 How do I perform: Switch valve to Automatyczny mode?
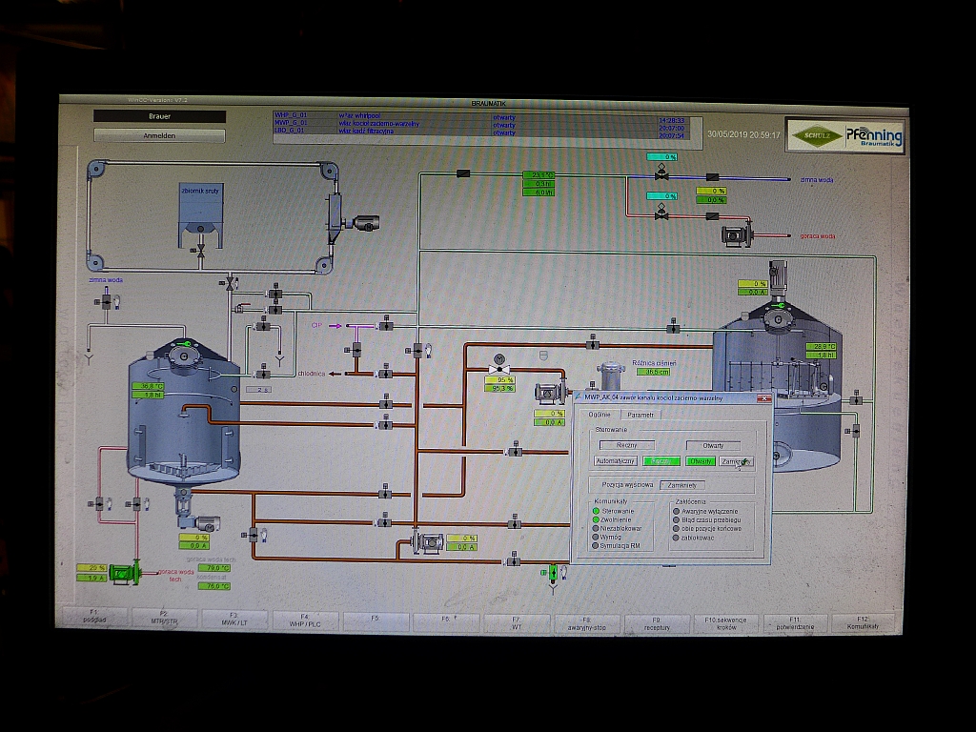point(615,461)
